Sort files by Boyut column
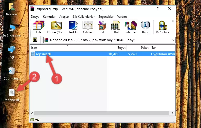The image size is (201, 128). [x=117, y=48]
